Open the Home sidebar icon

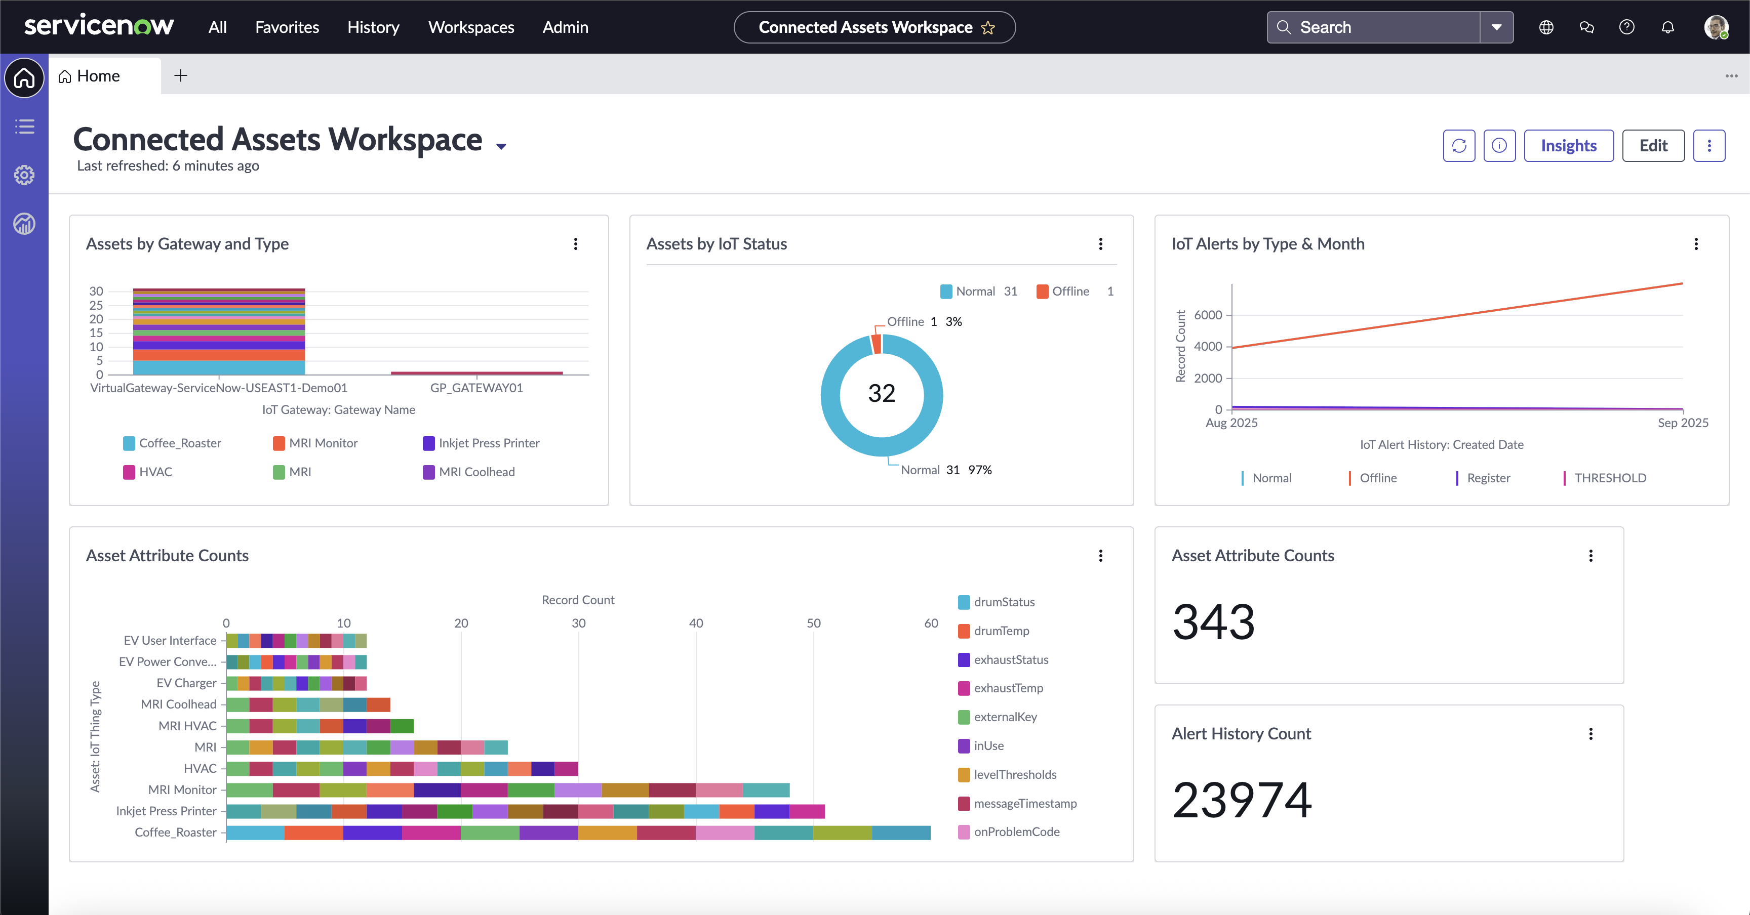pyautogui.click(x=24, y=78)
